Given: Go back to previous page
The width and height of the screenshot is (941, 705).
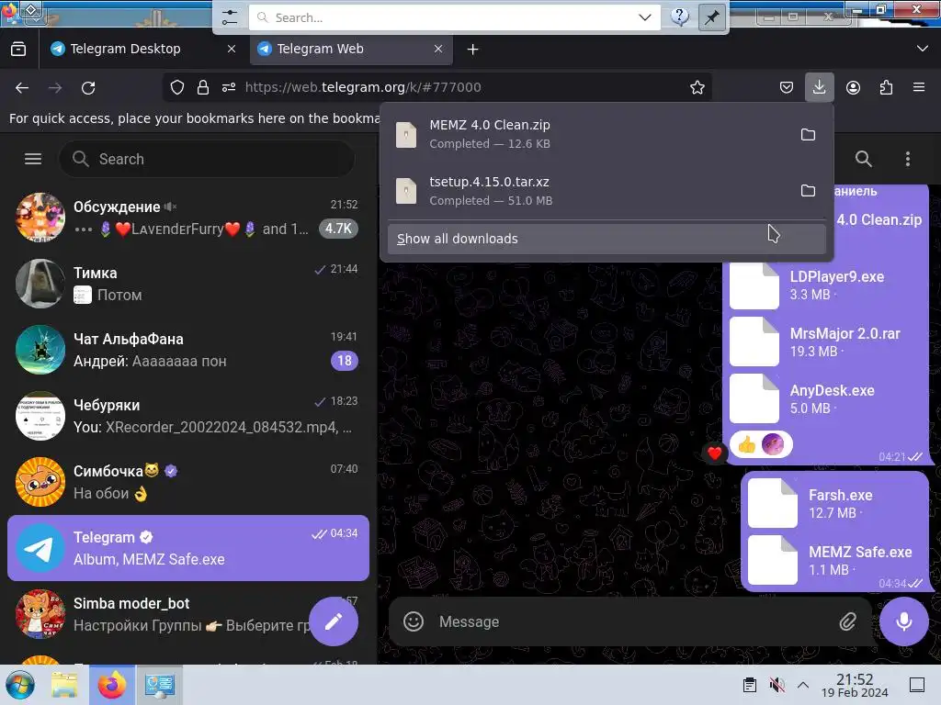Looking at the screenshot, I should pos(22,87).
